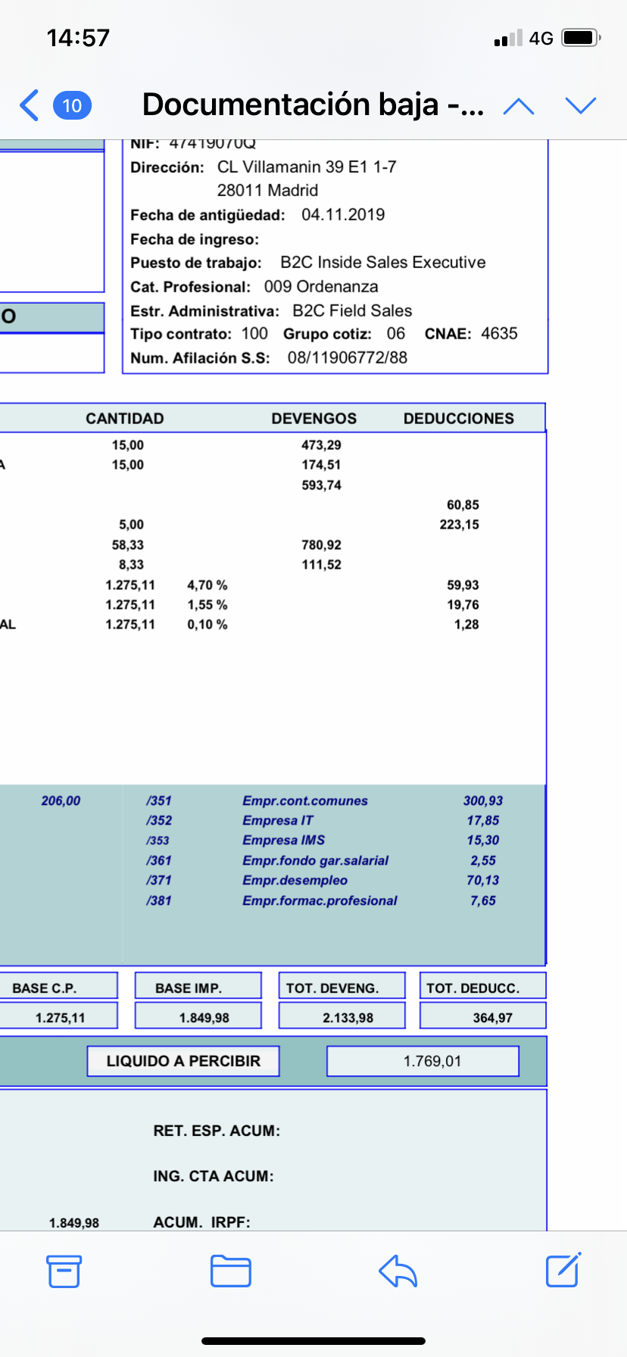This screenshot has width=627, height=1357.
Task: Select the 1.769,01 net pay amount field
Action: [423, 1061]
